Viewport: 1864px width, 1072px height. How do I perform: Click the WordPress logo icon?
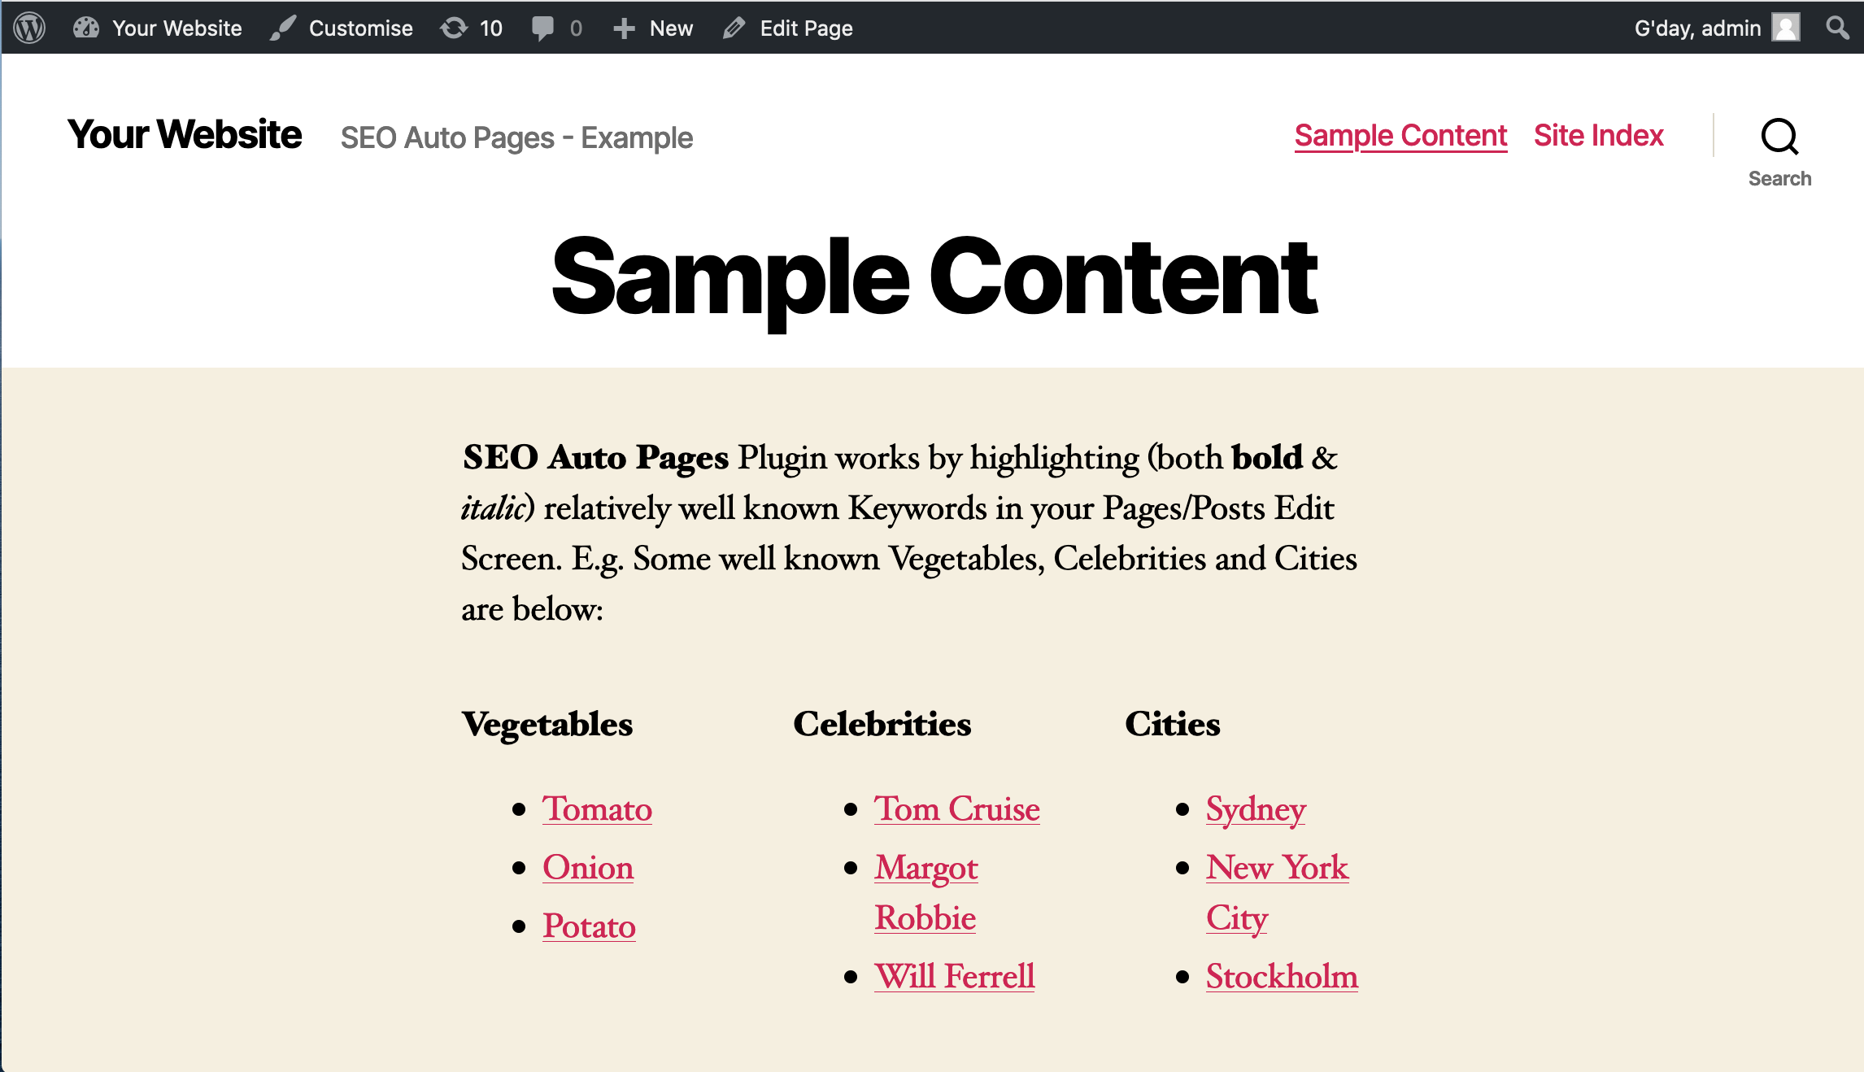click(29, 28)
